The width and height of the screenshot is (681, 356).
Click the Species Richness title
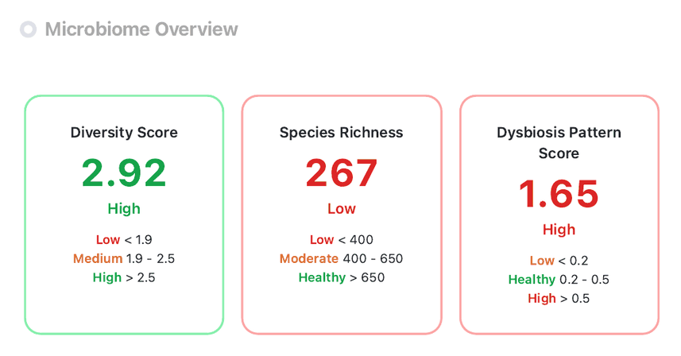click(342, 133)
